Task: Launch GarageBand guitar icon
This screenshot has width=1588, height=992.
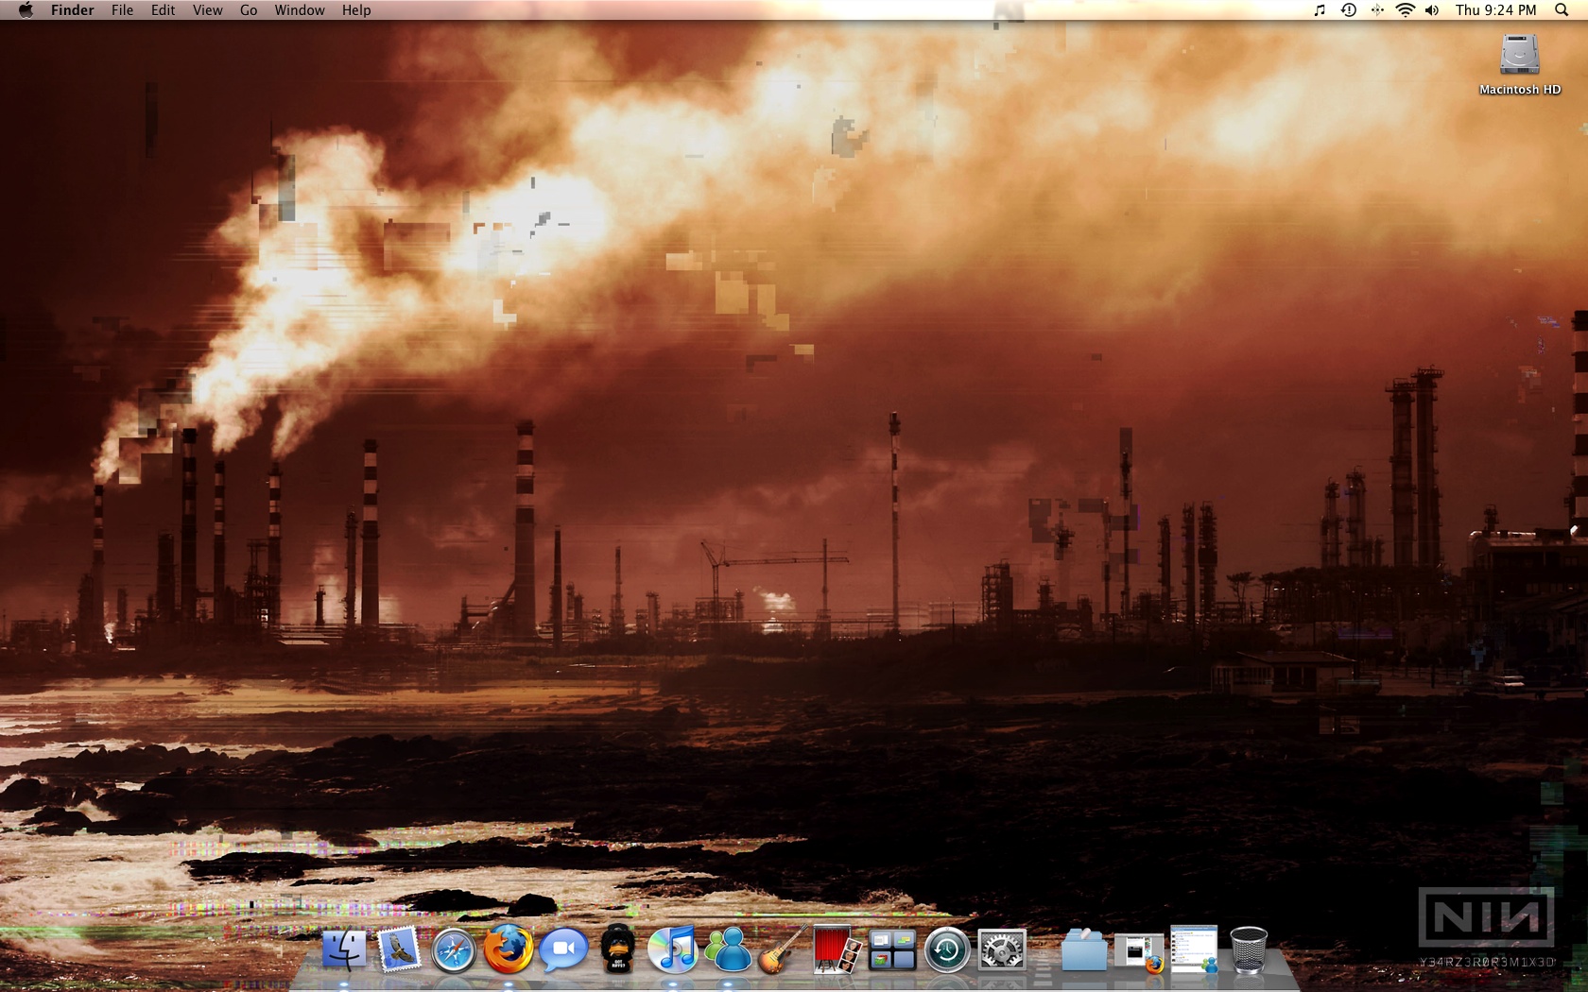Action: click(x=782, y=949)
